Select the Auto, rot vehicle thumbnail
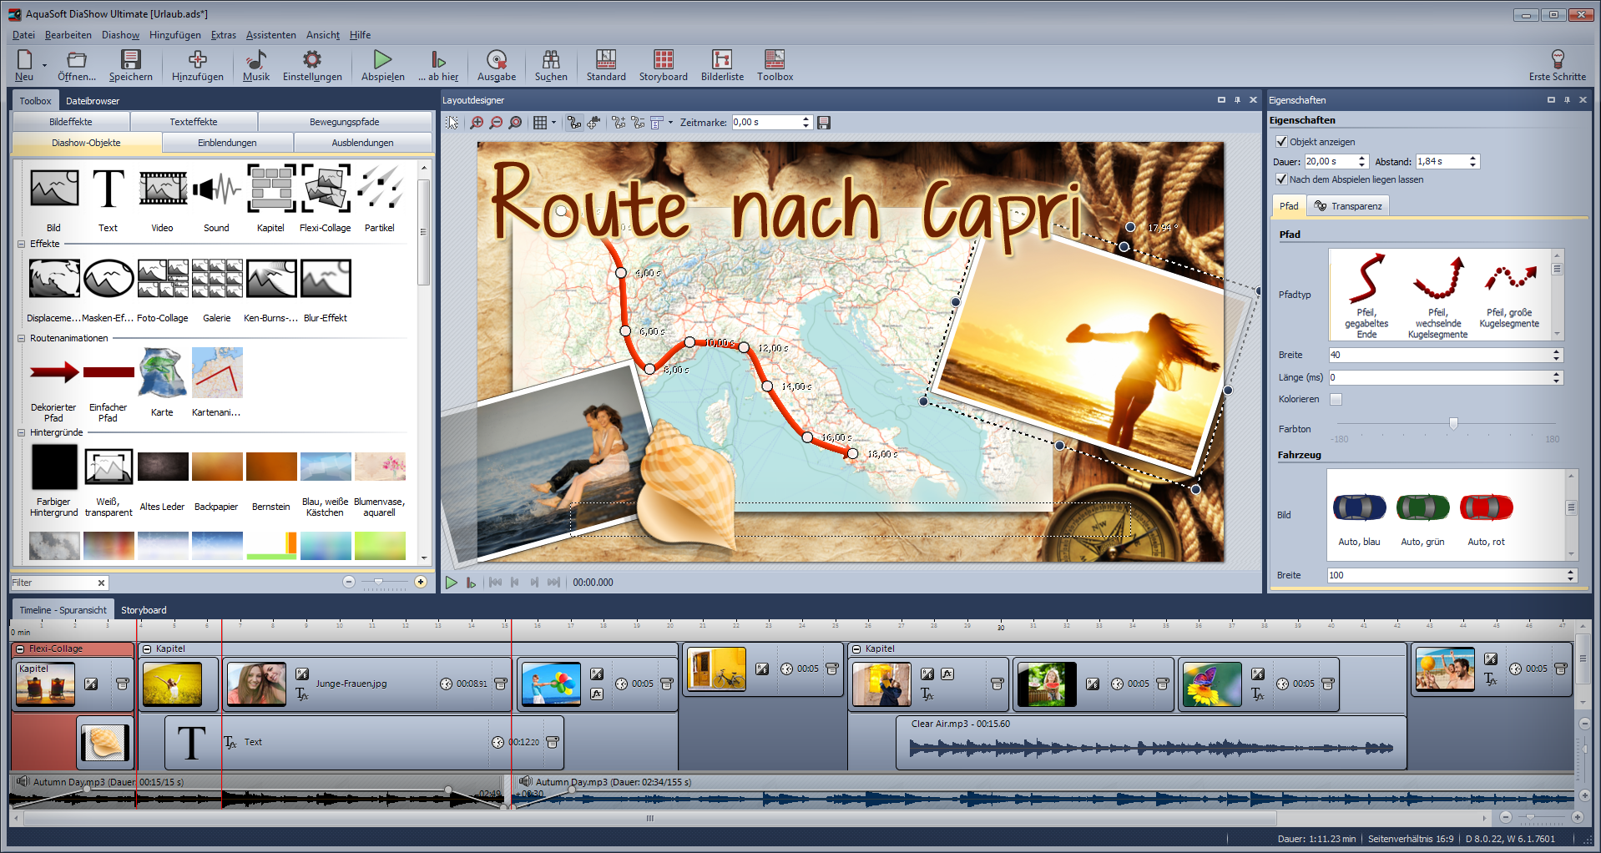This screenshot has height=853, width=1601. point(1486,508)
